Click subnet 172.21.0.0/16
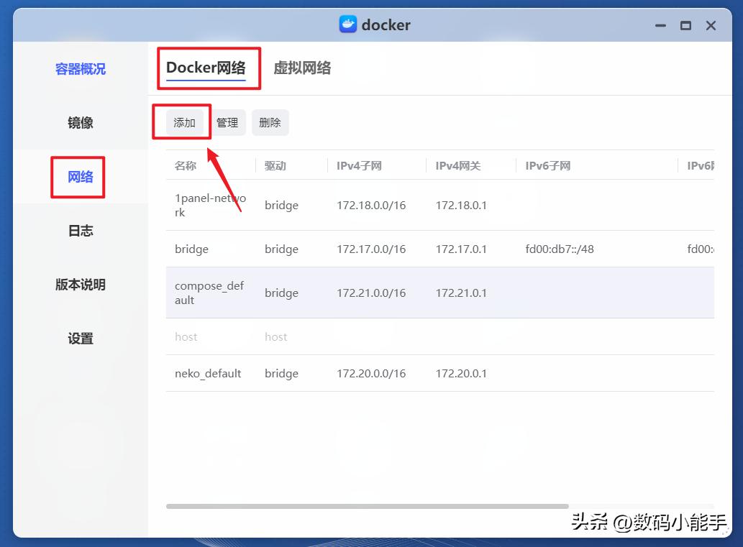 pyautogui.click(x=371, y=293)
